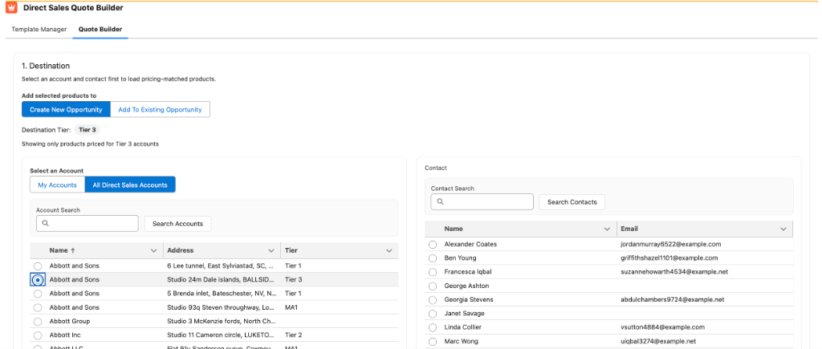Click email vsutton4884@example.com

click(662, 327)
